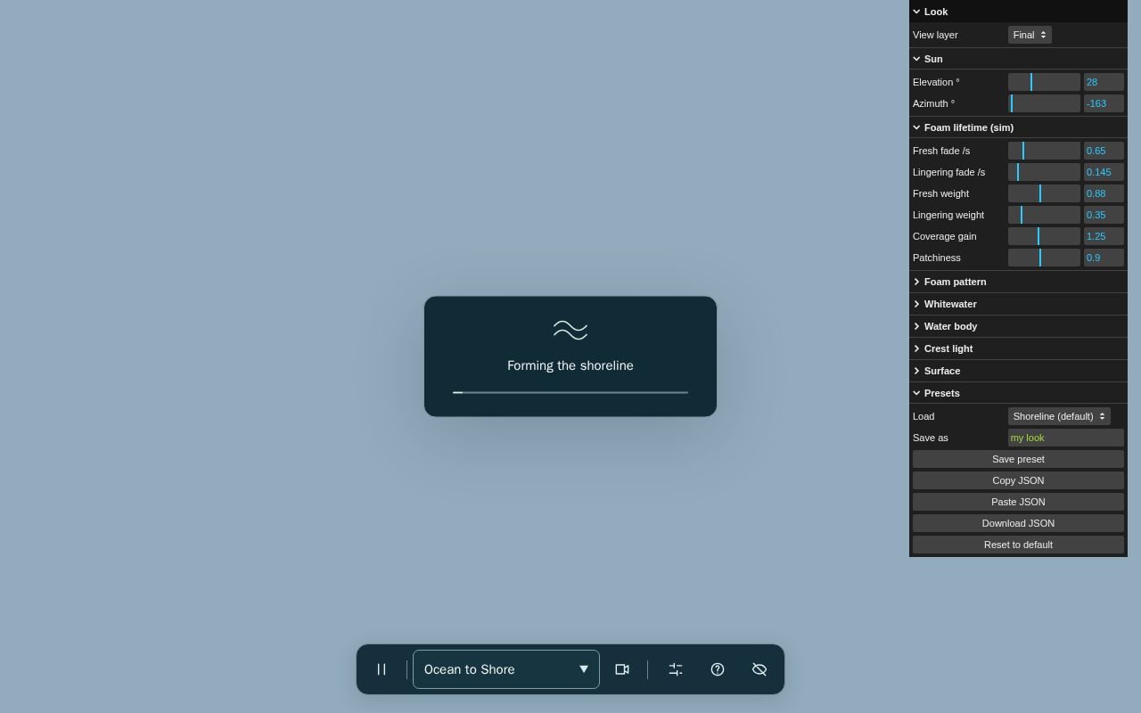The height and width of the screenshot is (713, 1141).
Task: Open the Load preset Shoreline (default) dropdown
Action: tap(1059, 416)
